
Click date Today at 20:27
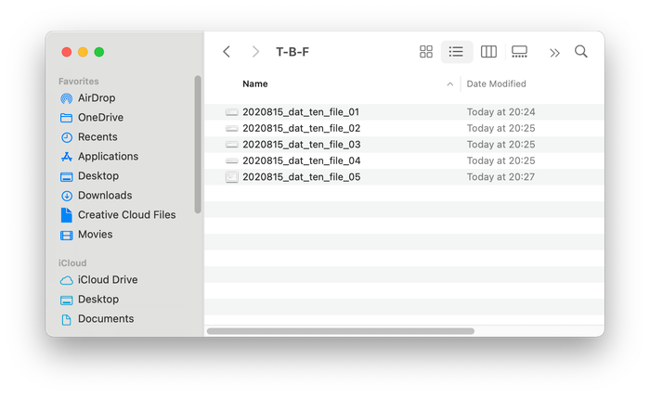[x=500, y=177]
